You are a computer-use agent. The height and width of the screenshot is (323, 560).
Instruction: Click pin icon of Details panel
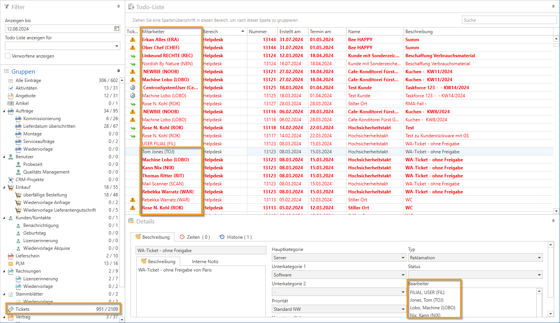coord(553,221)
